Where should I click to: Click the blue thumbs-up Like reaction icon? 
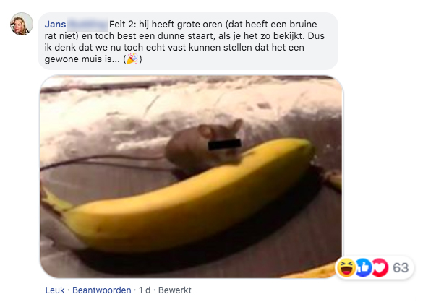363,267
